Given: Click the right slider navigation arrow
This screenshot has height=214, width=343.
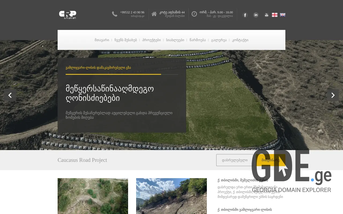Looking at the screenshot, I should point(333,95).
